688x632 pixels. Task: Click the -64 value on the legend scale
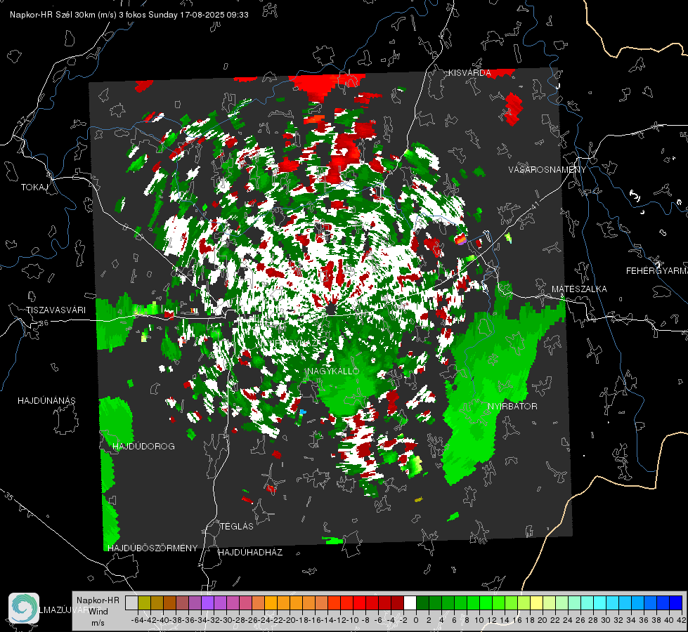pyautogui.click(x=137, y=620)
